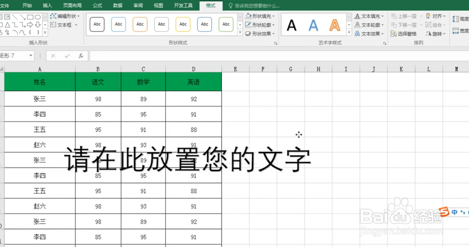Open the 开发工具 Developer tab
This screenshot has height=247, width=469.
[183, 5]
